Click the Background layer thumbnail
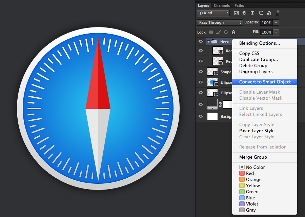 pyautogui.click(x=212, y=116)
